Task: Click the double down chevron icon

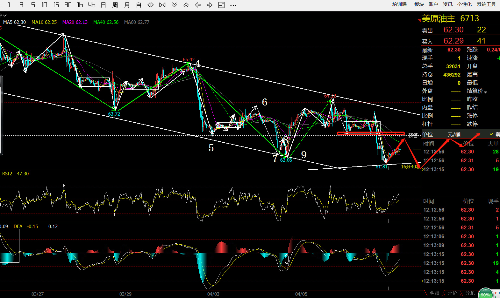Action: click(174, 5)
